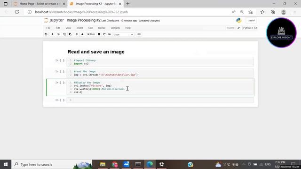
Task: Click the Trusted notebook indicator
Action: click(x=230, y=28)
